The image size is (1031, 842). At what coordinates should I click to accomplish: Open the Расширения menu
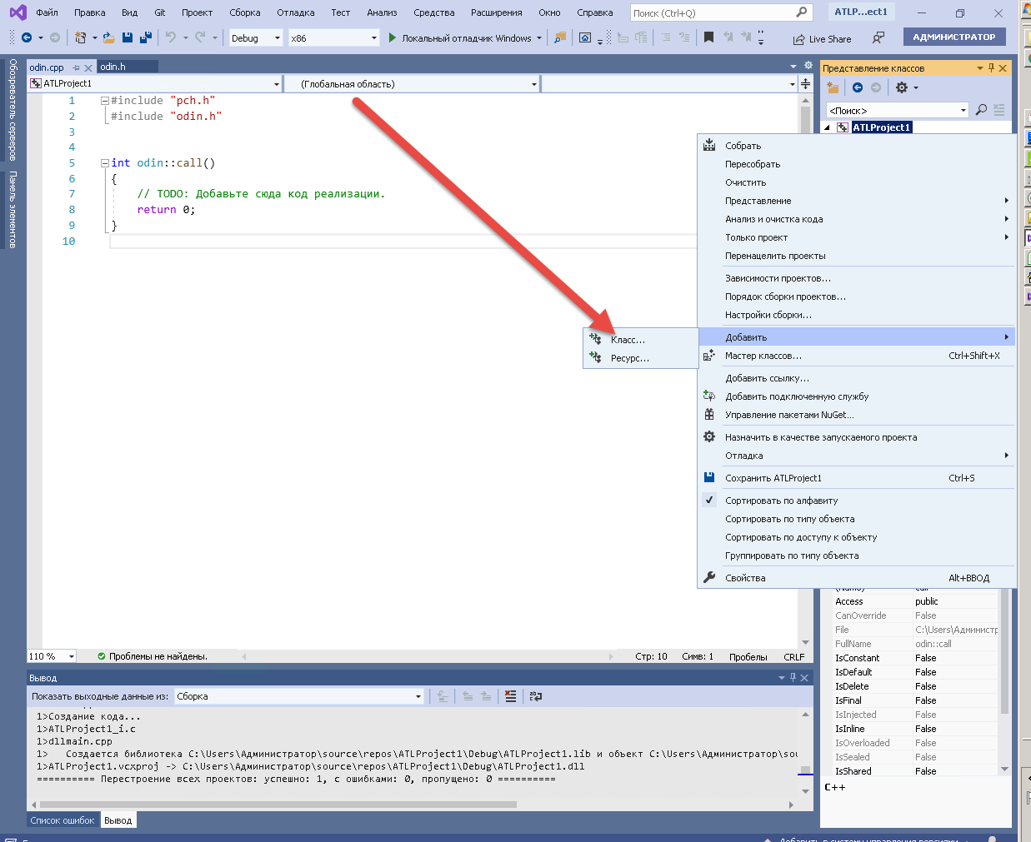[497, 12]
